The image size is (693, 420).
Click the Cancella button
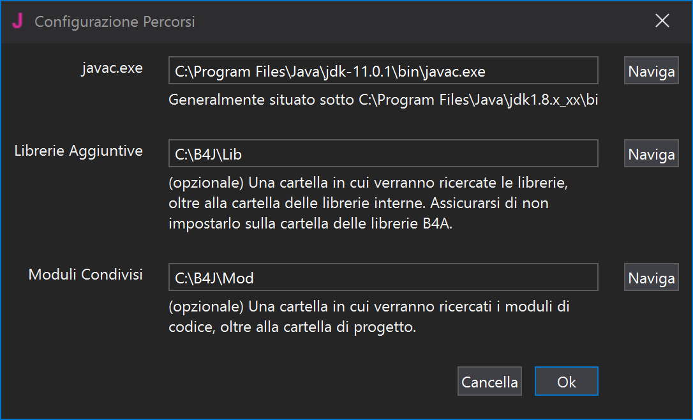489,381
